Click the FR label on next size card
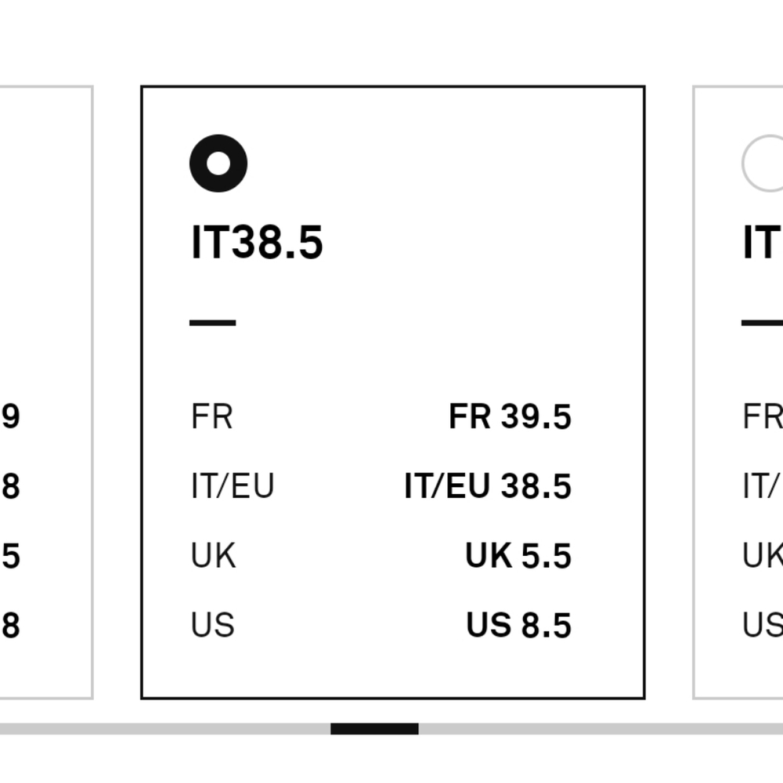Screen dimensions: 783x783 [762, 417]
